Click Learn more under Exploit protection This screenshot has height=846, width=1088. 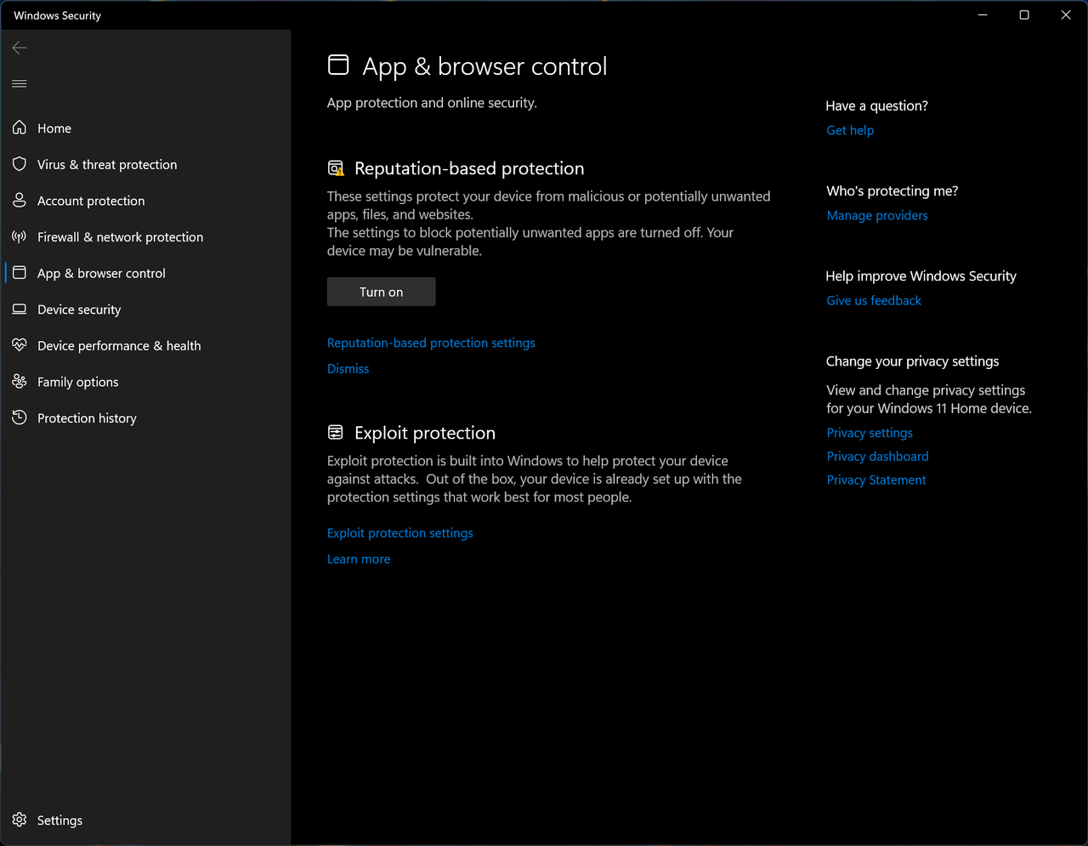(x=359, y=559)
